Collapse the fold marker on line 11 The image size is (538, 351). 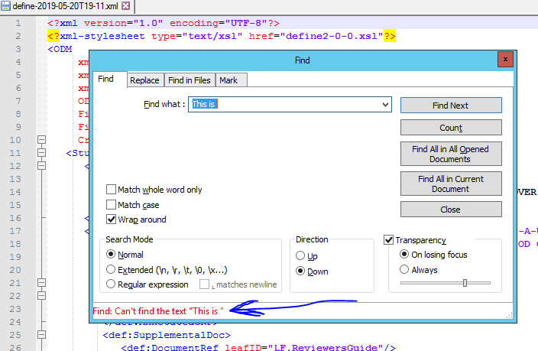pos(41,152)
